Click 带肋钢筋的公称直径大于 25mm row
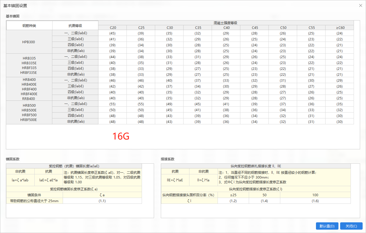This screenshot has width=366, height=233. (x=35, y=201)
